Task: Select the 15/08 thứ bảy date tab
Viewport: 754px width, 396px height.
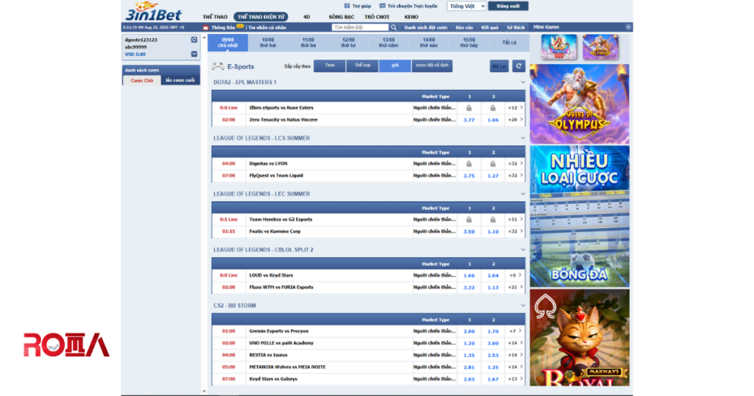Action: coord(469,43)
